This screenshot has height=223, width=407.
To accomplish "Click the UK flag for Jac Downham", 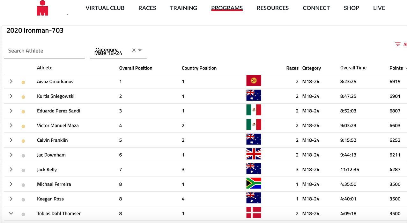I will coord(254,154).
